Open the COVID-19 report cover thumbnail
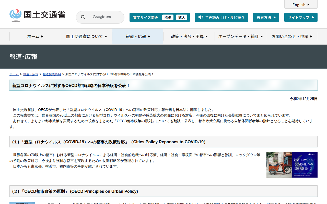The image size is (327, 204). [x=292, y=165]
